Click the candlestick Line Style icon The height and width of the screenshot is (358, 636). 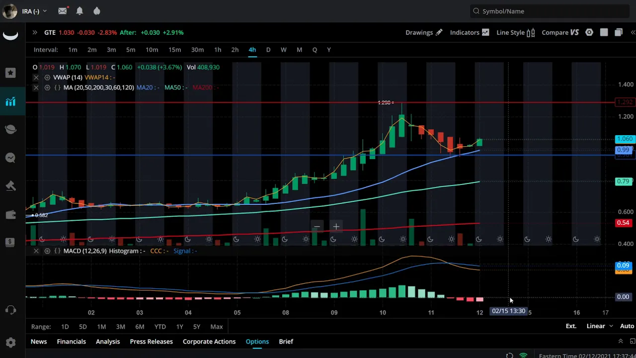531,32
